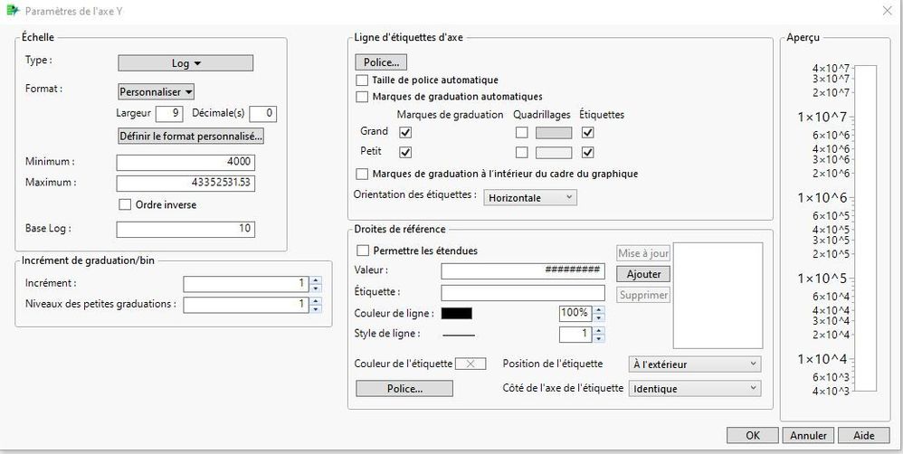Enable Marques de graduation automatiques checkbox
The height and width of the screenshot is (454, 903).
pos(362,97)
